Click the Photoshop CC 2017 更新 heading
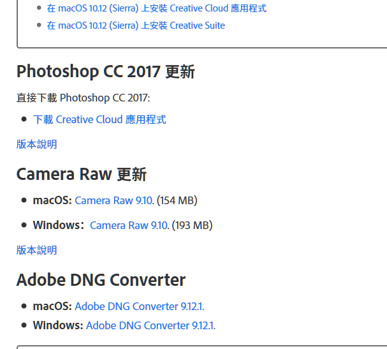Viewport: 387px width, 349px height. coord(106,71)
